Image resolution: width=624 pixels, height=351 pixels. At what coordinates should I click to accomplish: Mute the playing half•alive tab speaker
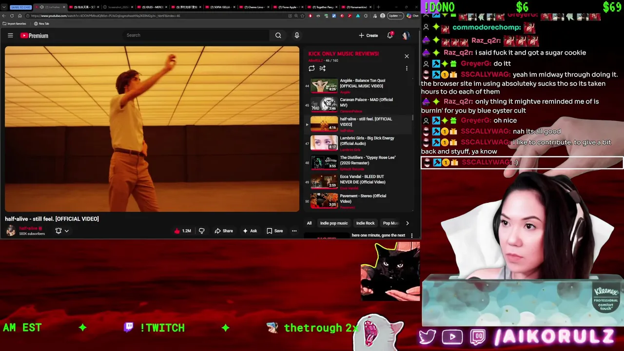point(41,7)
